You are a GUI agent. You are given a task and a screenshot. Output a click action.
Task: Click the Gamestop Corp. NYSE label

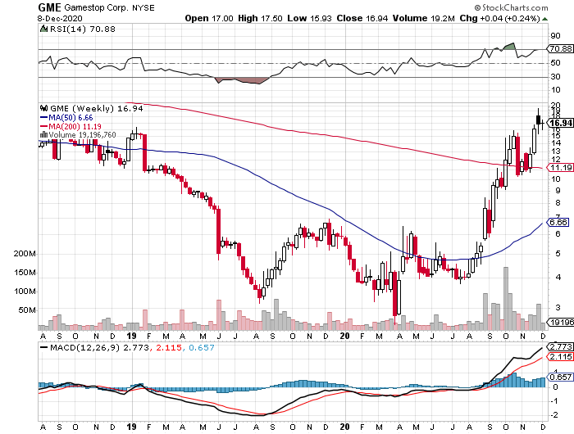[x=109, y=7]
